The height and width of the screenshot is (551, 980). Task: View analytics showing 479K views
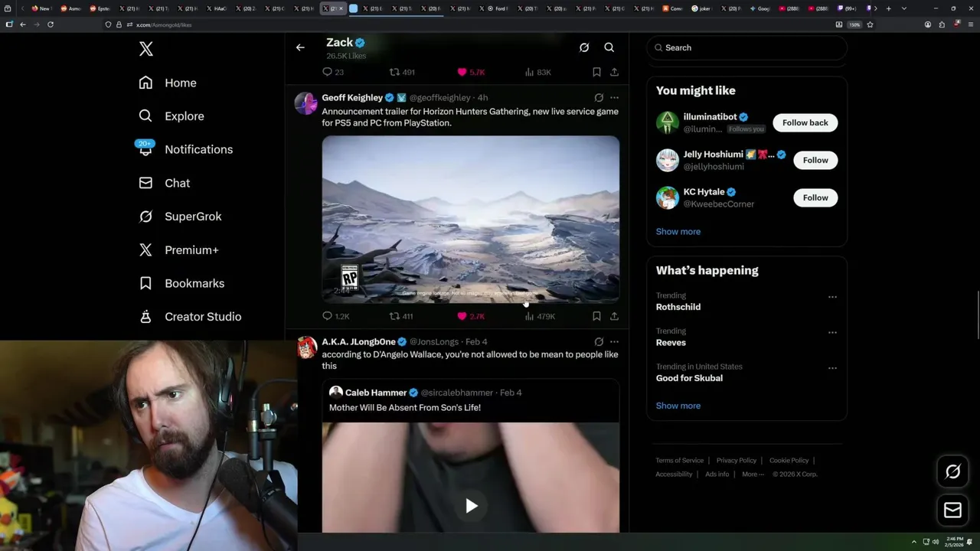coord(540,316)
